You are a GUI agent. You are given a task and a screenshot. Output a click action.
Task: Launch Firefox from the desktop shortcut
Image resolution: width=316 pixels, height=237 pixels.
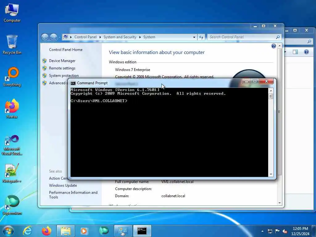coord(12,109)
